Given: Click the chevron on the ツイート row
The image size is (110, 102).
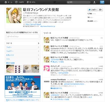Looking at the screenshot, I should point(39,43).
